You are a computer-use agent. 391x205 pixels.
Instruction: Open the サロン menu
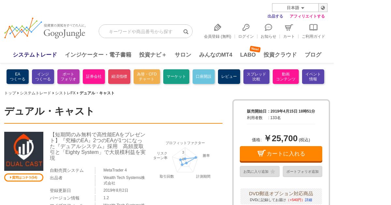(x=183, y=55)
